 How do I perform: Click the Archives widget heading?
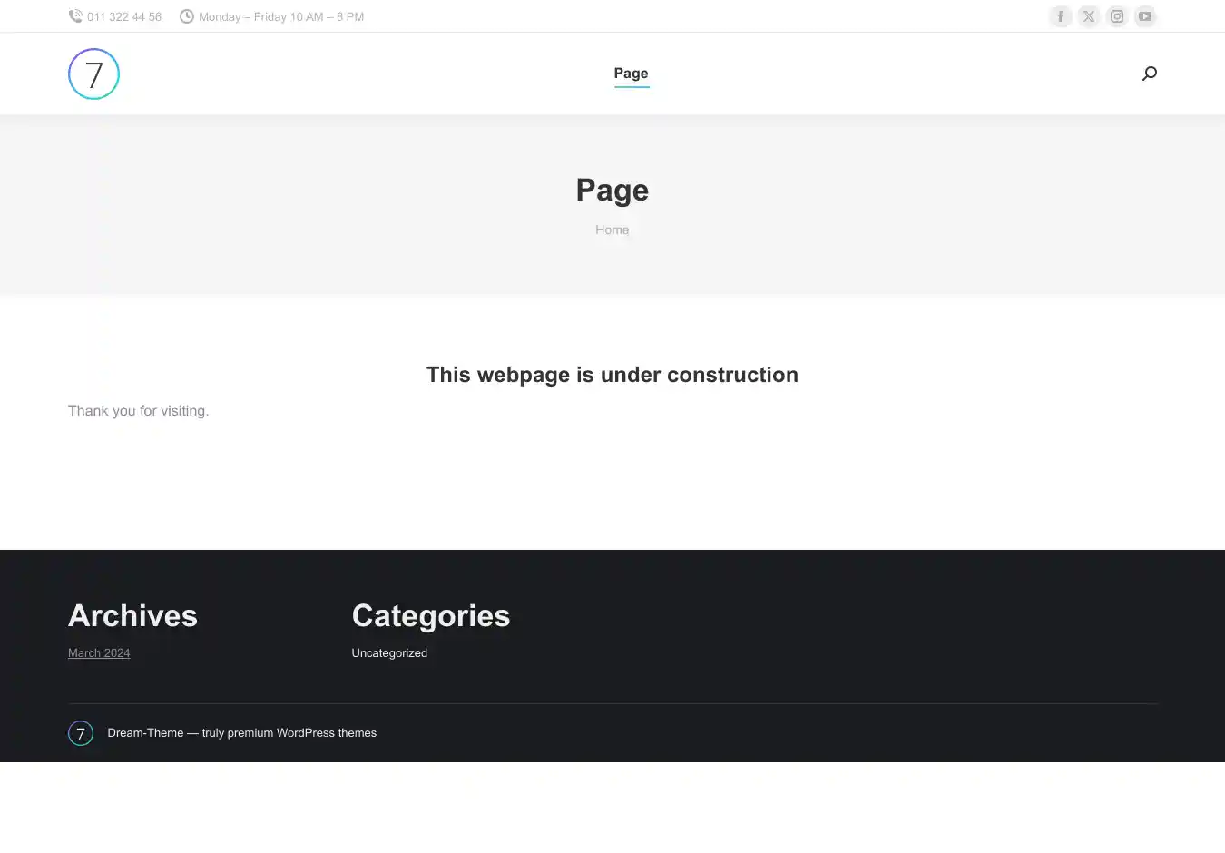[132, 616]
